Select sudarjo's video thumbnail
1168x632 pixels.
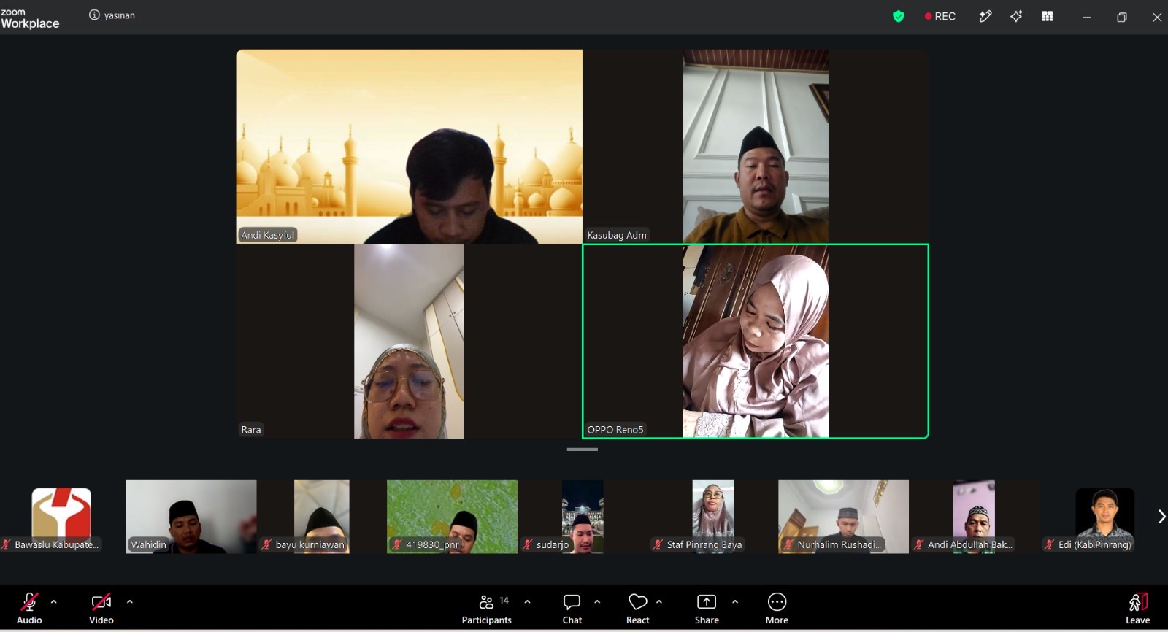click(x=583, y=517)
